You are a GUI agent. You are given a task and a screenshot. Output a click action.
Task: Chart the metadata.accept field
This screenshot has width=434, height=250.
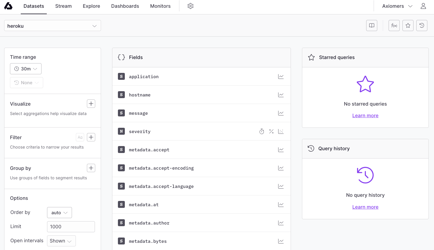(x=281, y=150)
